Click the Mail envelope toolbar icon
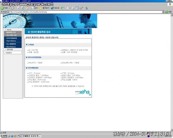 click(68, 8)
